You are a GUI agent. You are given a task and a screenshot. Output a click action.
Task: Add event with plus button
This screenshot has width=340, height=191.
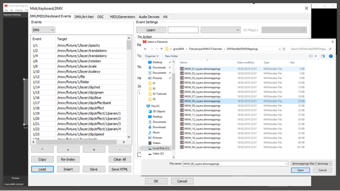(94, 150)
